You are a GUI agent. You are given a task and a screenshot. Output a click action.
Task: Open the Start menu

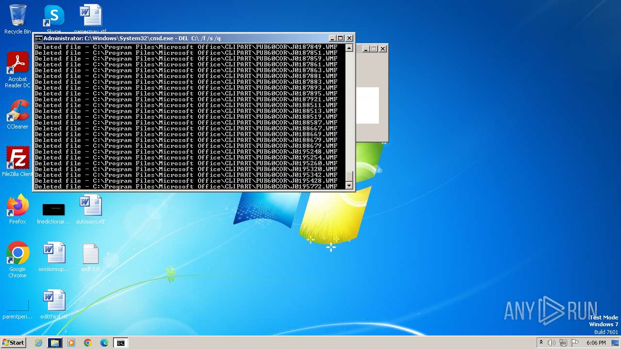[13, 343]
